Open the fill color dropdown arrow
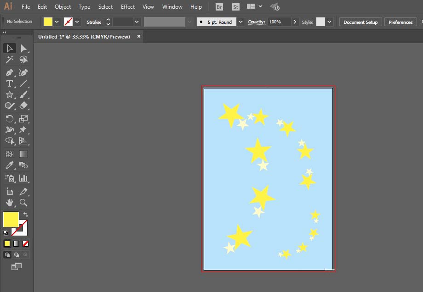 [57, 22]
